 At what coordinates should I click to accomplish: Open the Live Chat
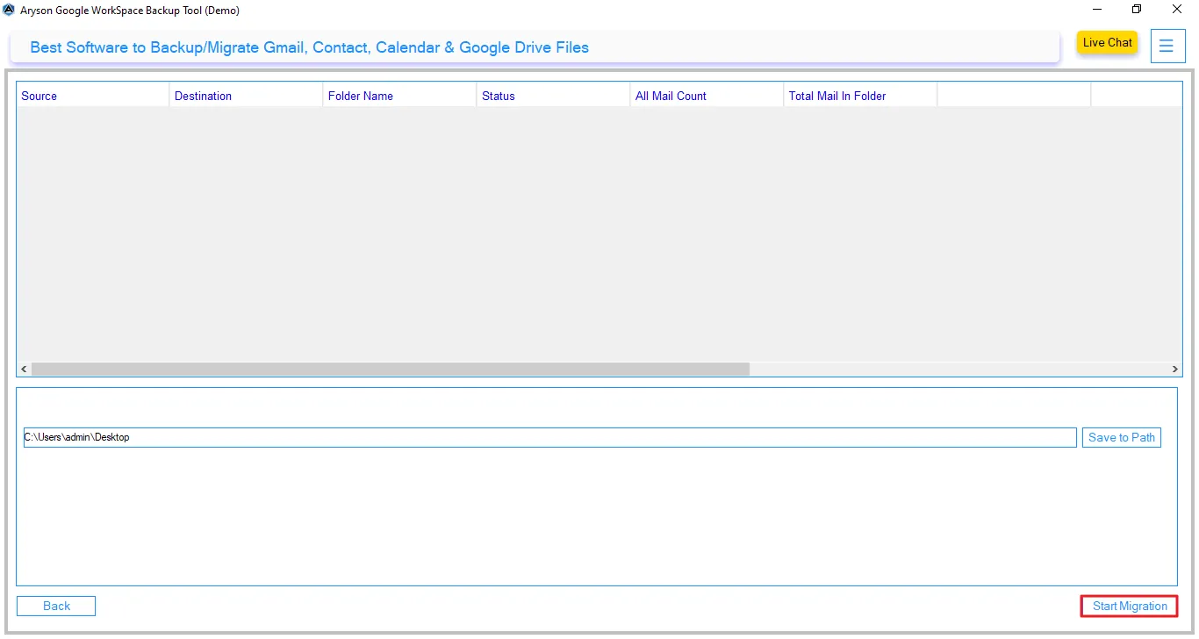tap(1106, 42)
